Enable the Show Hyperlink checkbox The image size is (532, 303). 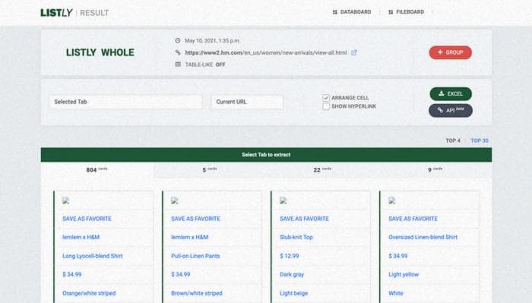coord(326,106)
